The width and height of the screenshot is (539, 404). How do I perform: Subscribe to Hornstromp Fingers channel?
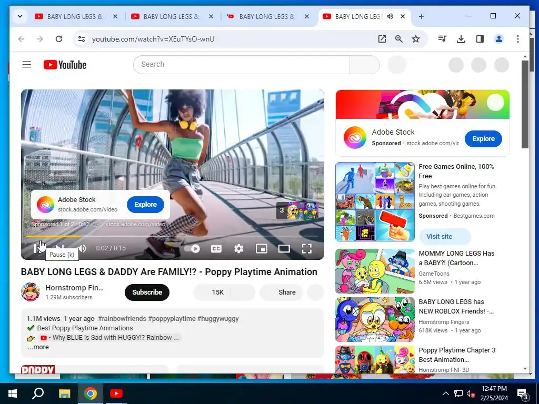pos(147,292)
